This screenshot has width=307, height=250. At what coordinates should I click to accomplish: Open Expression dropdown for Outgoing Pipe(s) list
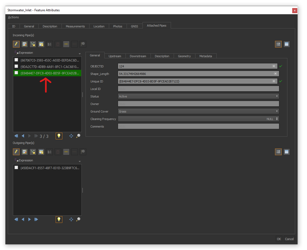tap(80, 161)
